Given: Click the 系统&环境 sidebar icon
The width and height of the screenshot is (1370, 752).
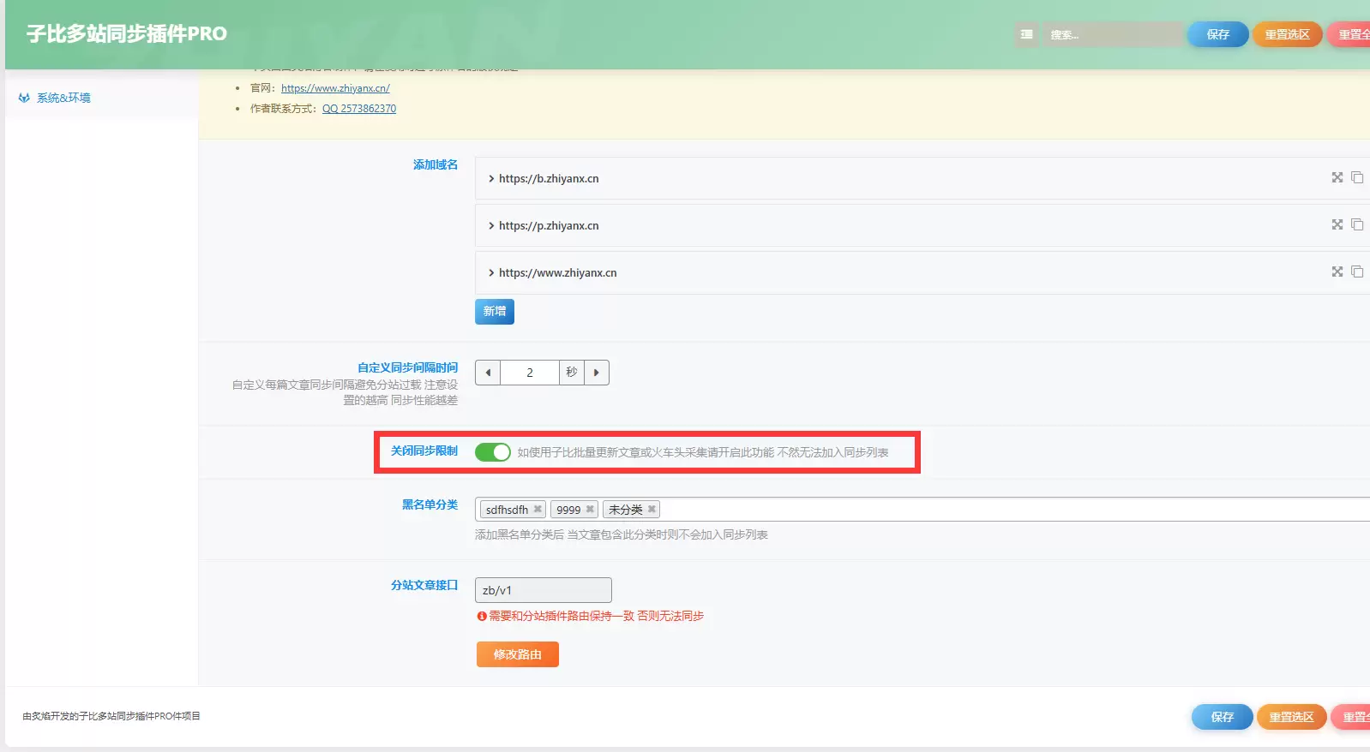Looking at the screenshot, I should click(x=24, y=98).
